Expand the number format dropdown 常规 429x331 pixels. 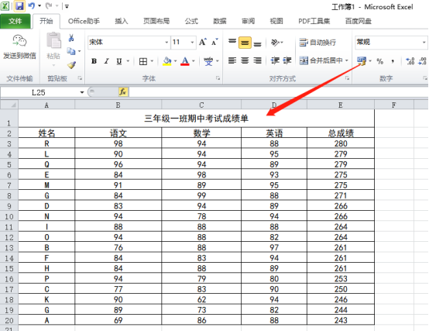pos(424,43)
